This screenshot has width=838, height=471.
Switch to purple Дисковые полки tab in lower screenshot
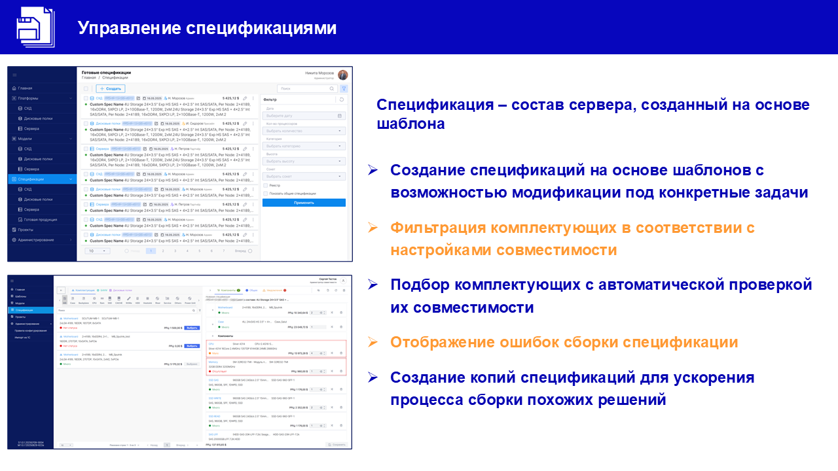121,290
